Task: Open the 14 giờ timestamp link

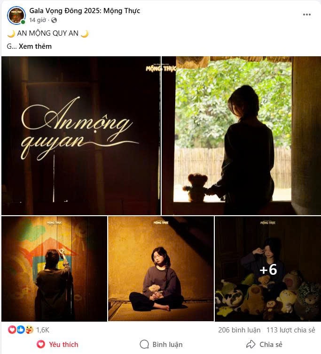Action: point(38,20)
